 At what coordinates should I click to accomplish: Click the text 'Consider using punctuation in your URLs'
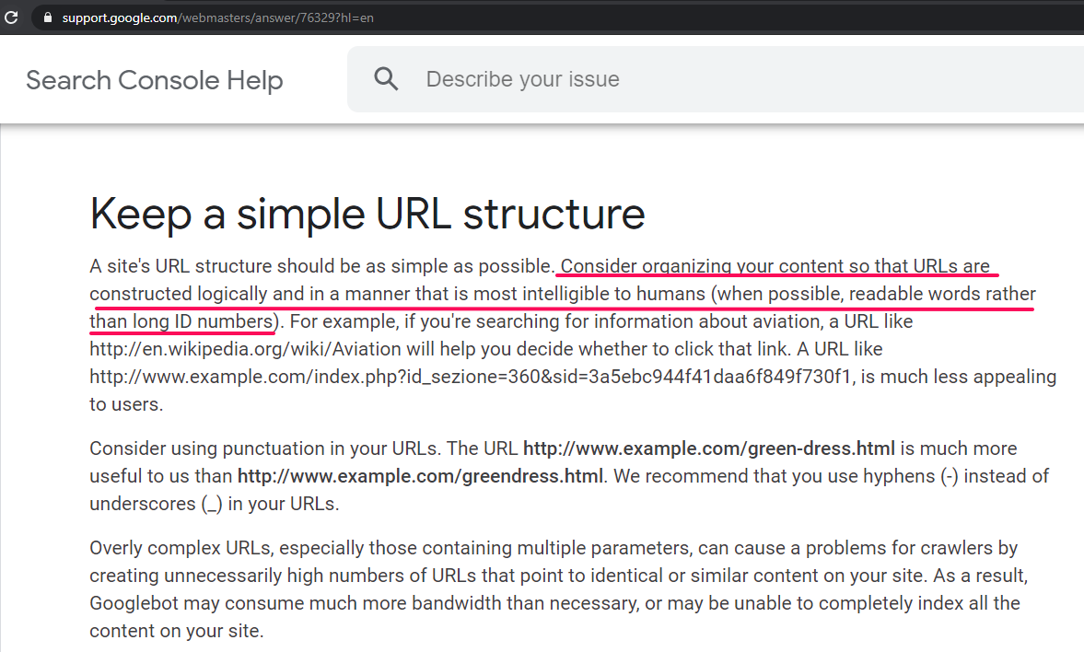262,448
